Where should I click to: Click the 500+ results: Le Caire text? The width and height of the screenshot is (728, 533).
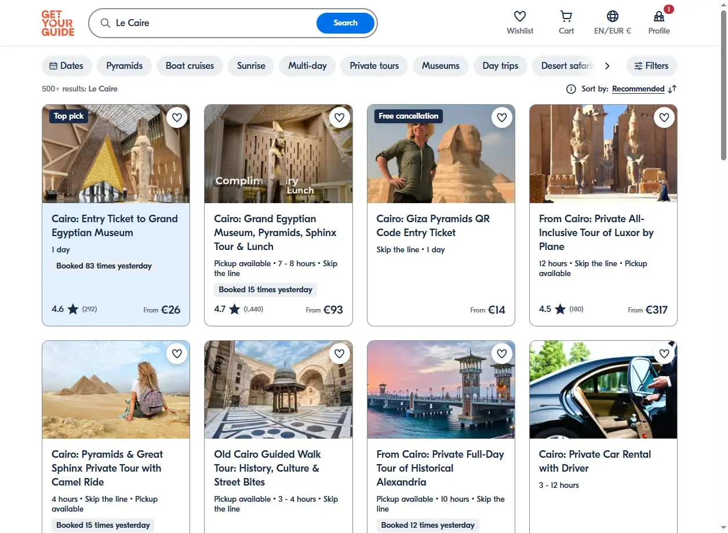(79, 89)
